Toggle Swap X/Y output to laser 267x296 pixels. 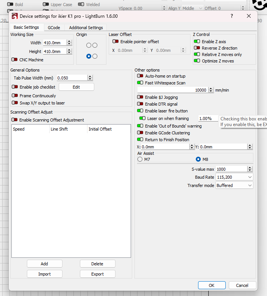[x=15, y=103]
